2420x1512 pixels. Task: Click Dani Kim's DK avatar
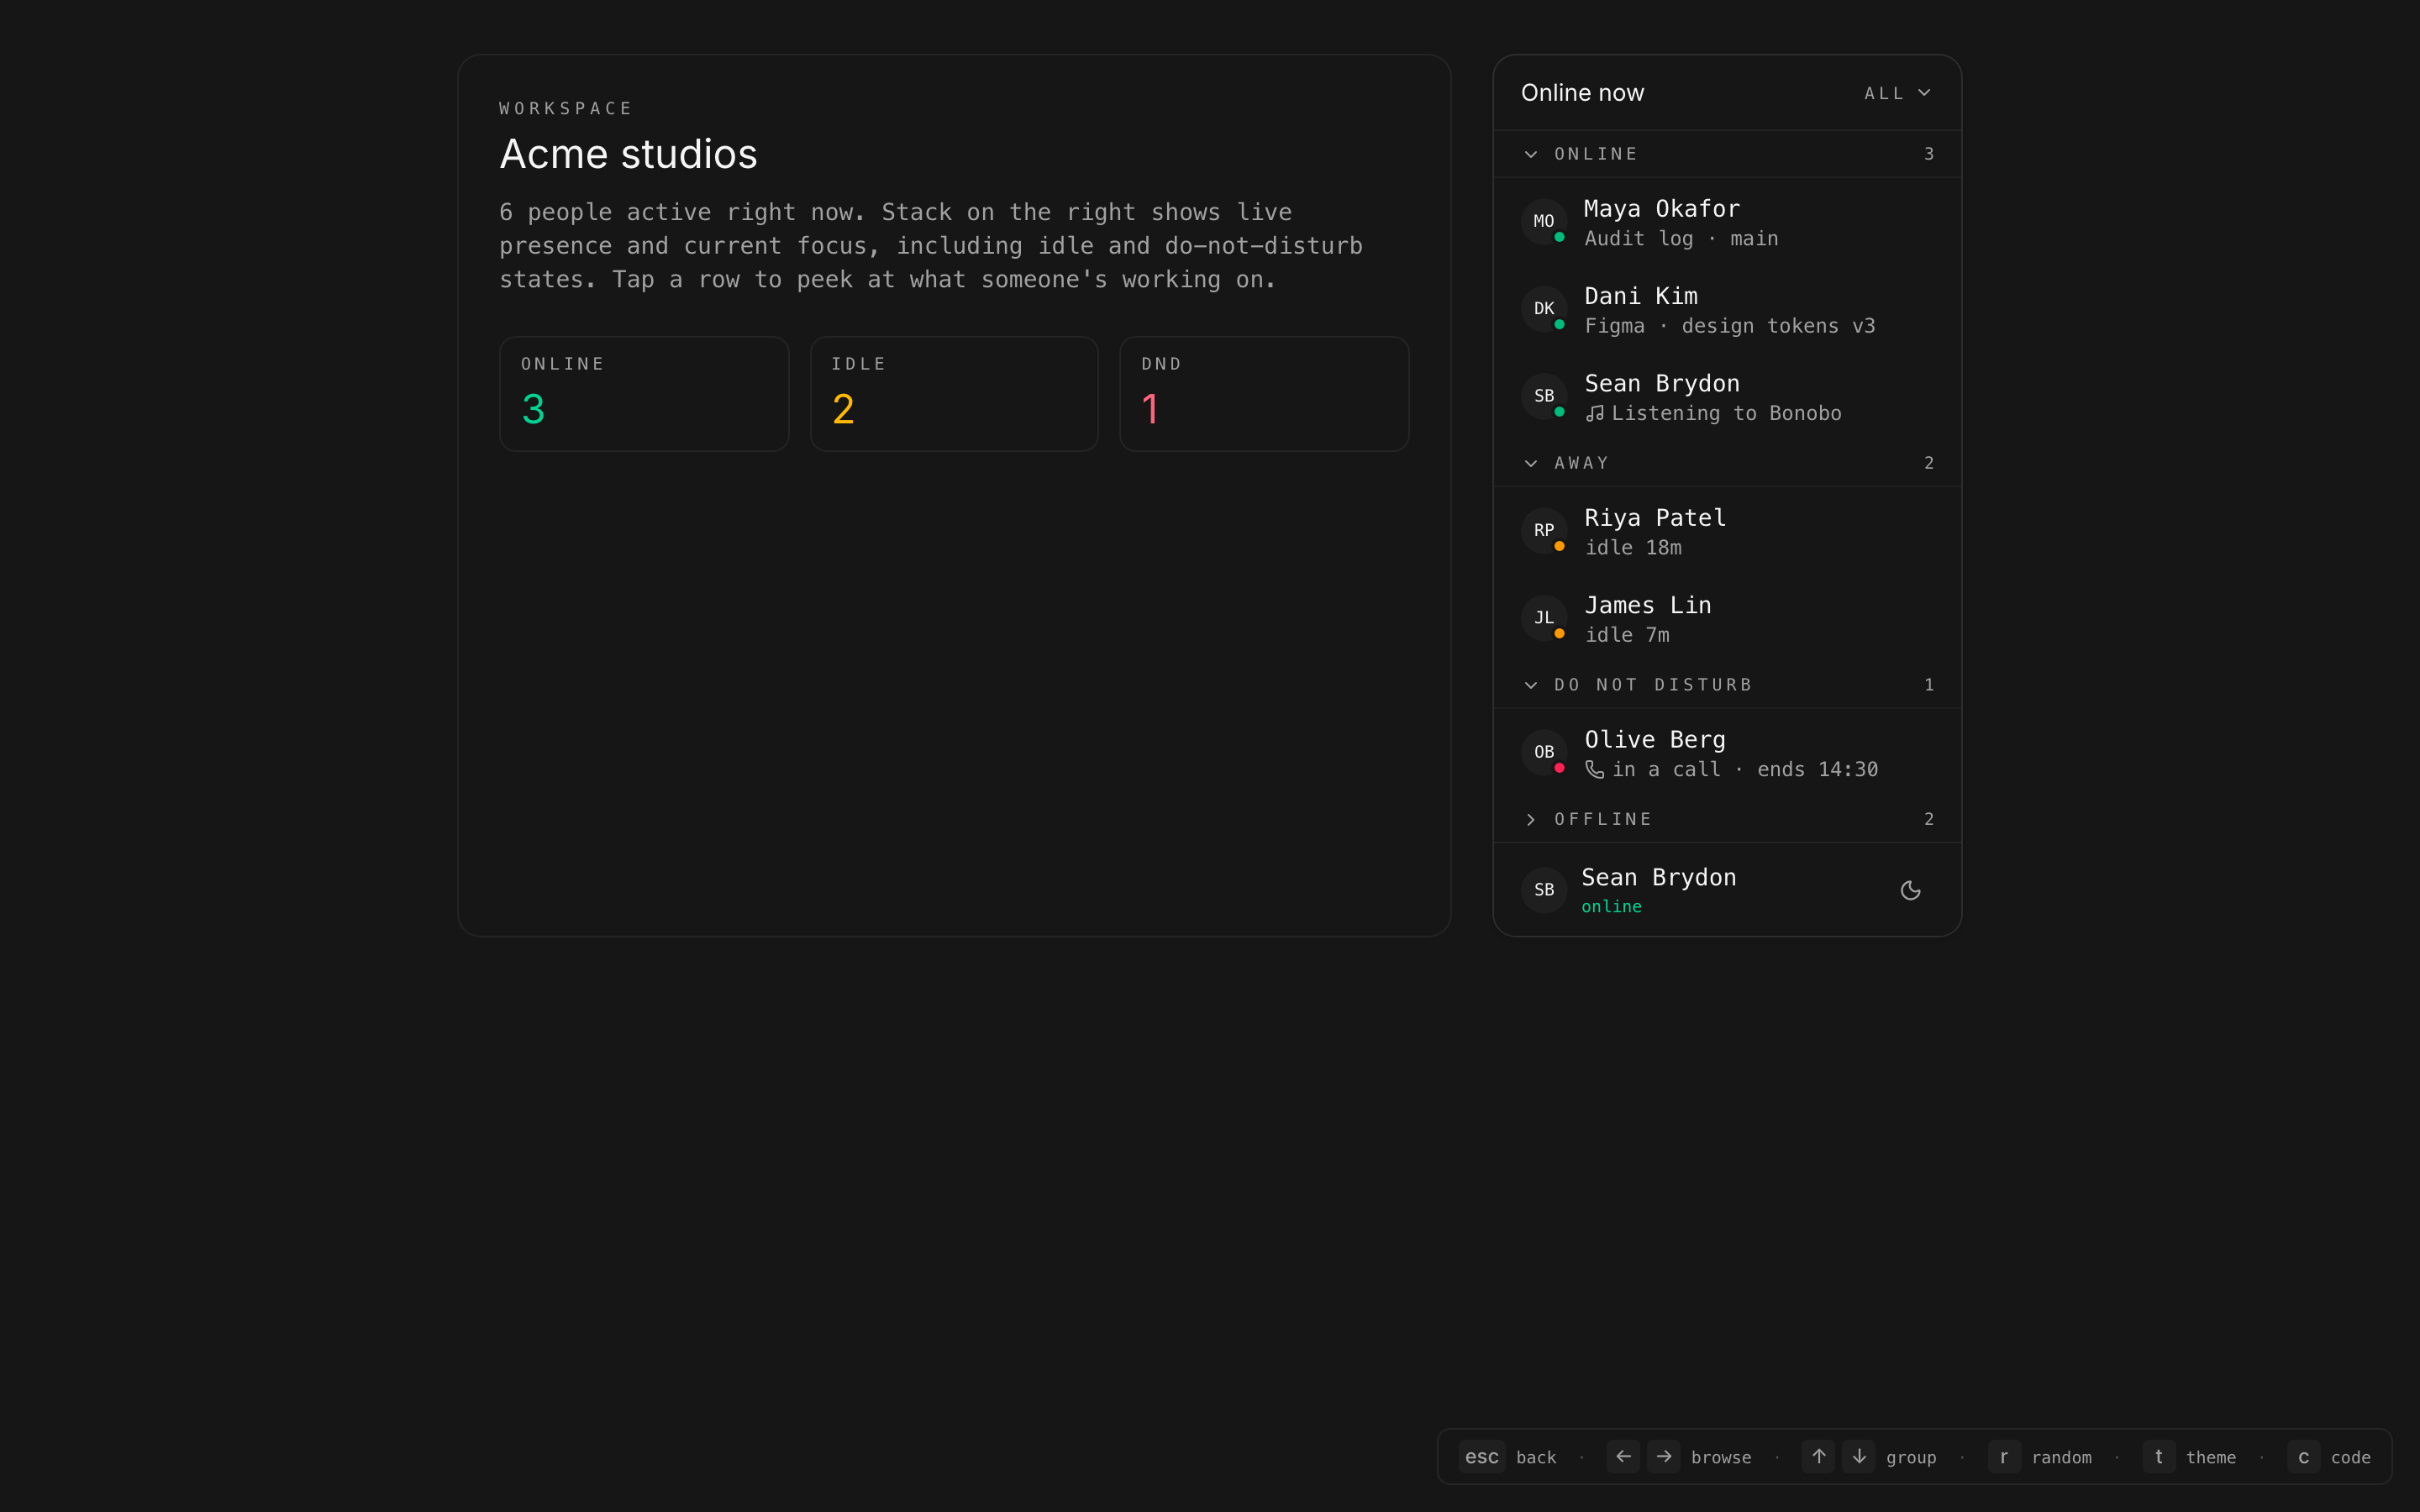click(x=1544, y=309)
